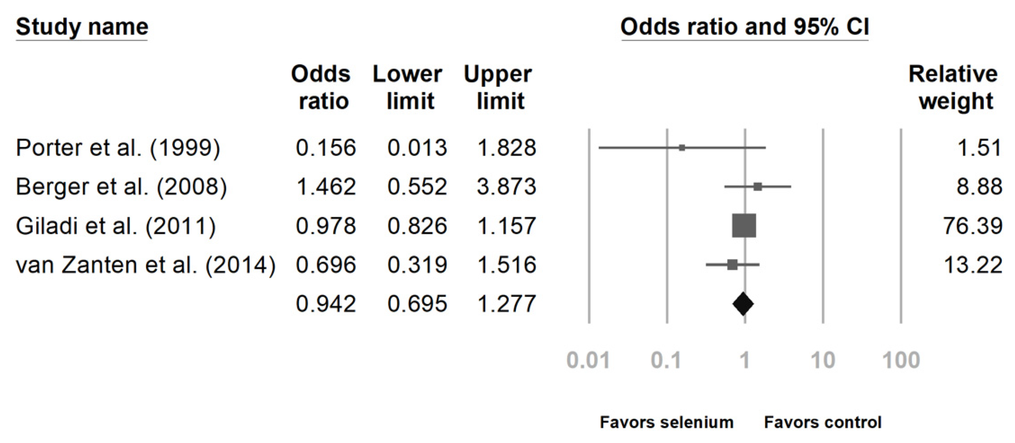Click the Berger et al. (2008) study name
Screen dimensions: 1015x443
tap(121, 187)
